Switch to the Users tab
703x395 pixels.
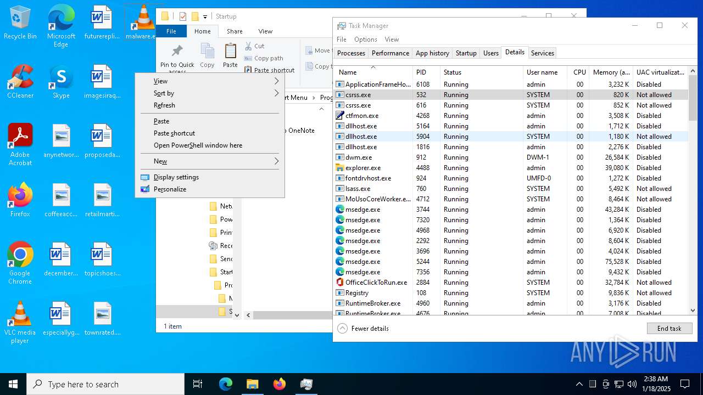pos(490,53)
